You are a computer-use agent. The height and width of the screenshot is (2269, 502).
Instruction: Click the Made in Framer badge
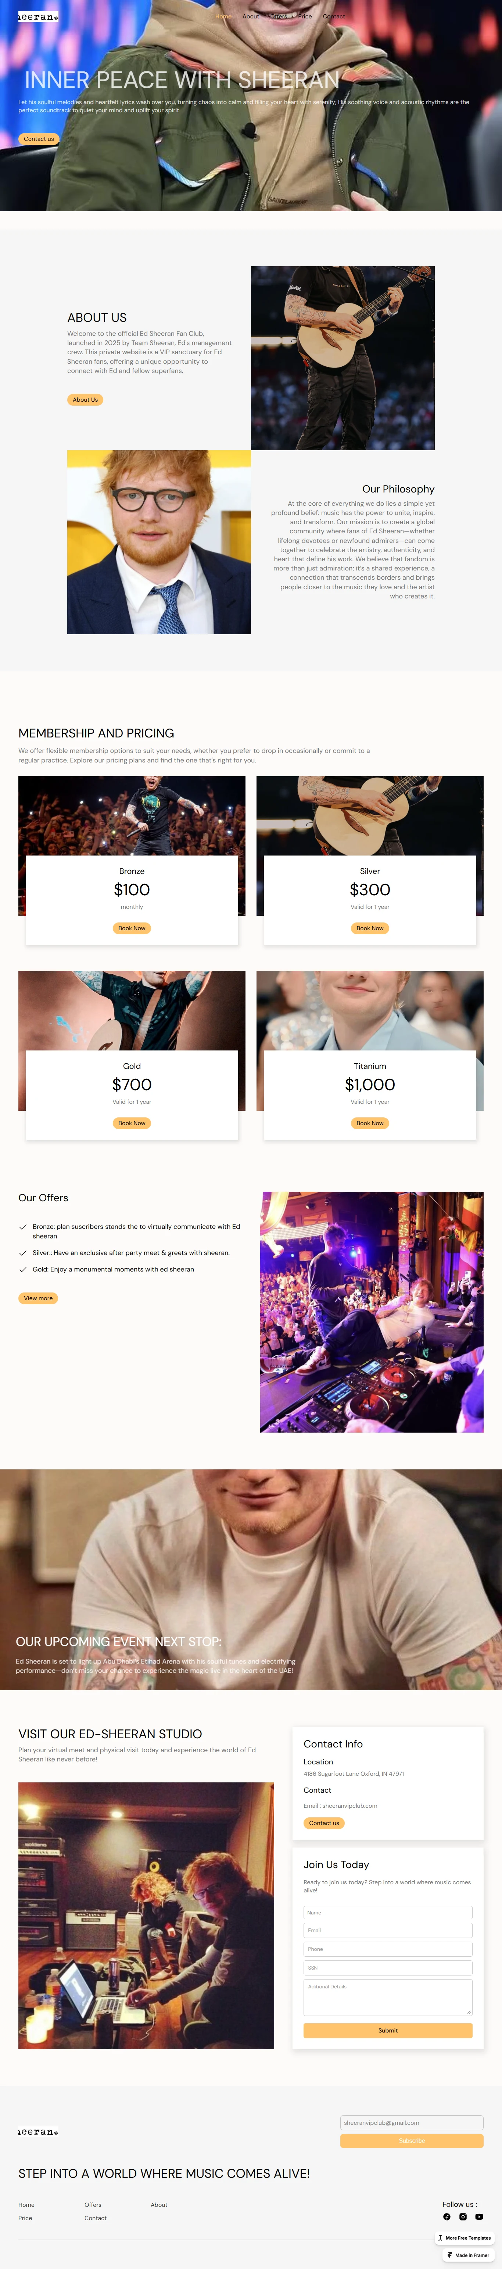[469, 2255]
